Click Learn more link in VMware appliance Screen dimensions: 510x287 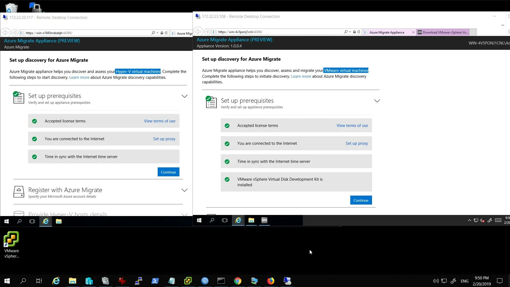[301, 76]
